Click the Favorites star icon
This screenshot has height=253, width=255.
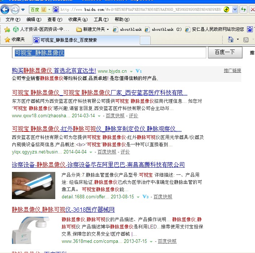[x=7, y=39]
